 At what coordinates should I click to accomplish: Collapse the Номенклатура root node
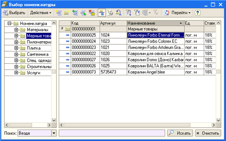[9, 23]
